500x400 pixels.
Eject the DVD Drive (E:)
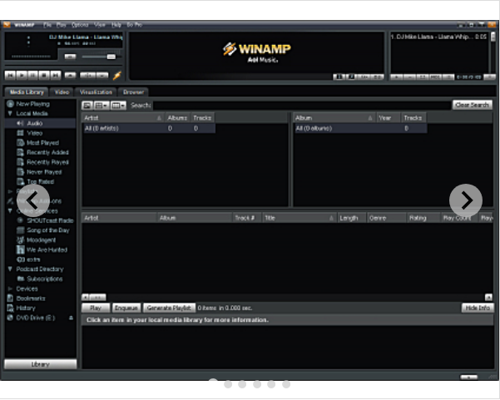click(x=71, y=318)
